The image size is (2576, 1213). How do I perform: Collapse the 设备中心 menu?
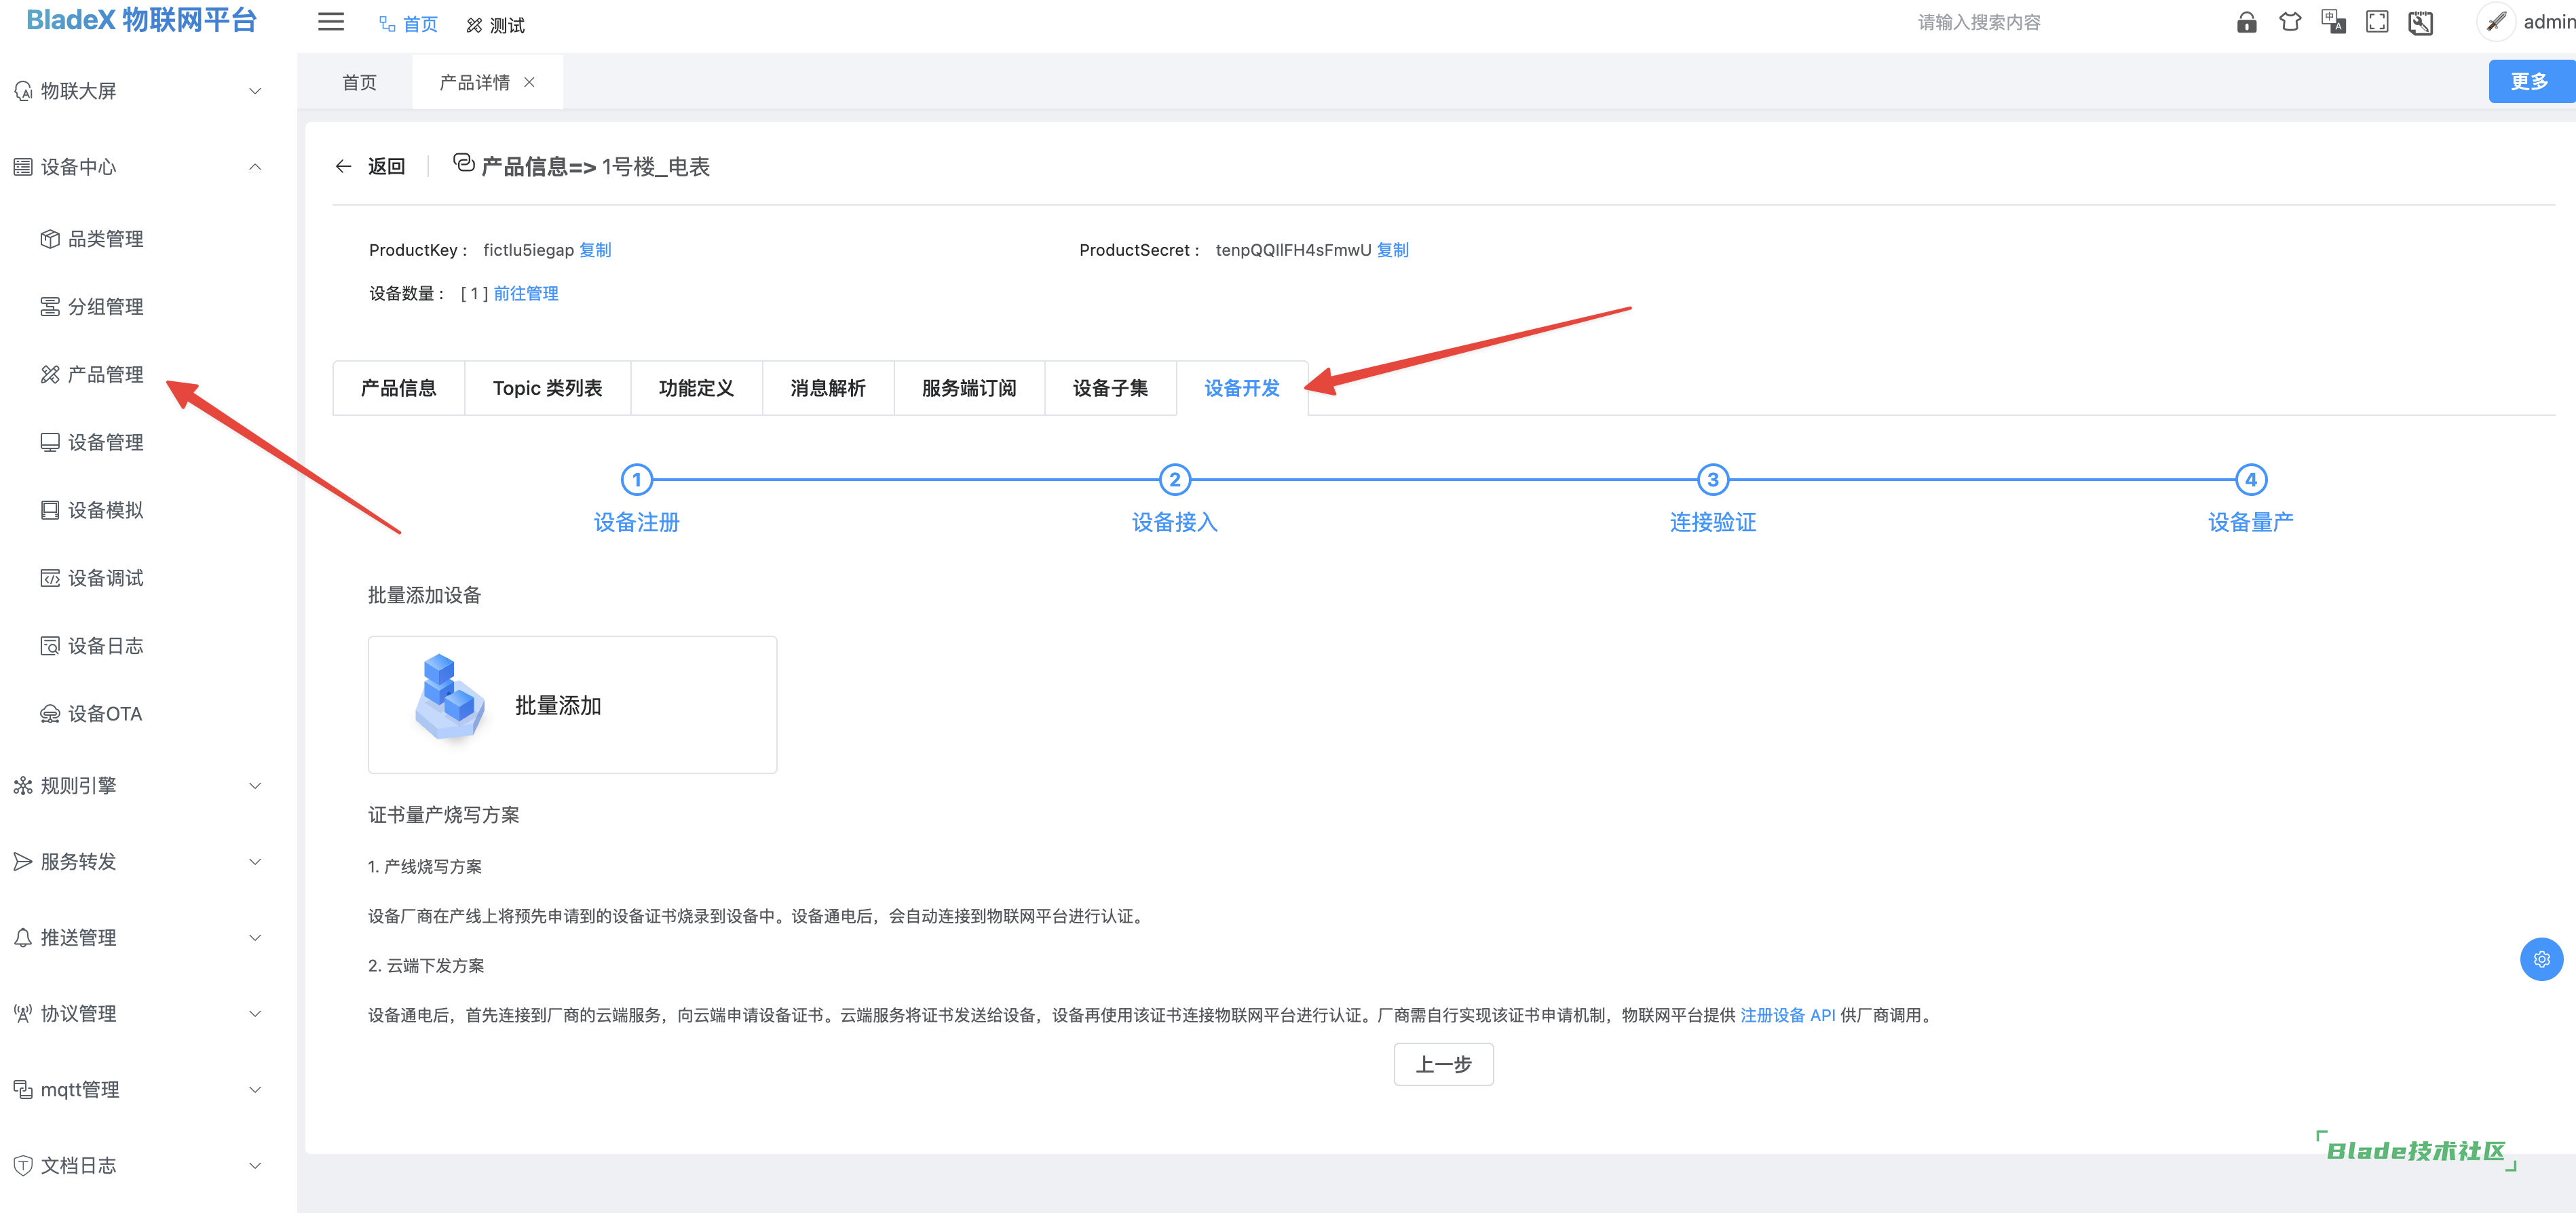coord(138,167)
